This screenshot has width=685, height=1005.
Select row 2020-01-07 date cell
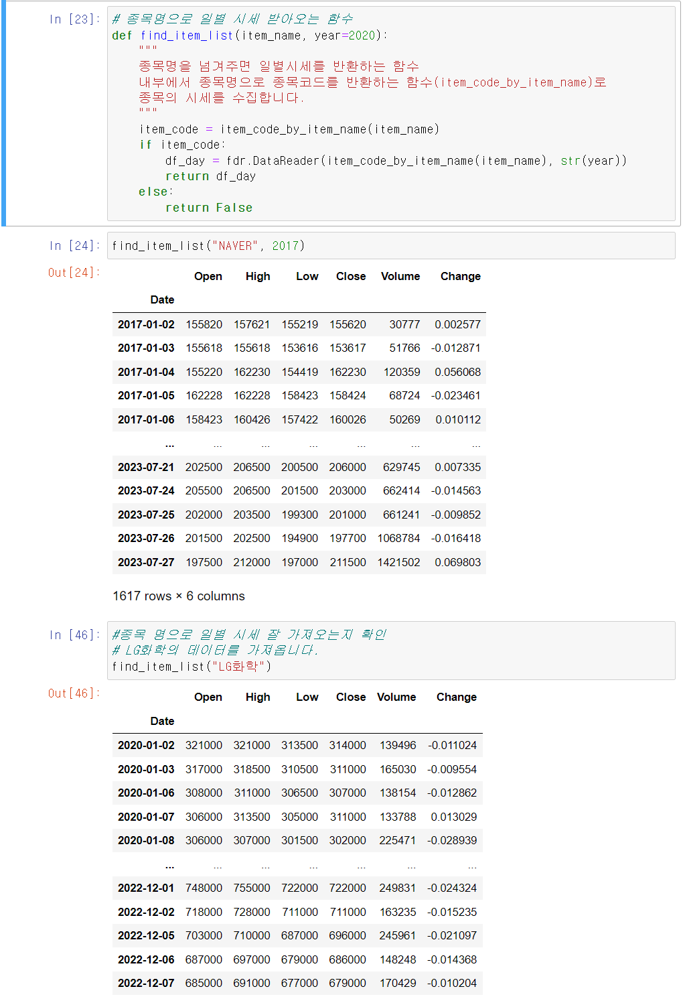point(146,817)
